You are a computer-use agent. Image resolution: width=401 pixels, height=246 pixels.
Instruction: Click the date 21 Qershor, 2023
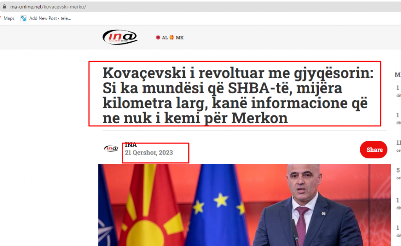(x=149, y=153)
